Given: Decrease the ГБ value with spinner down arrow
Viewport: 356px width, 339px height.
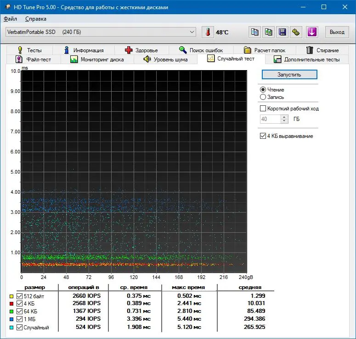Looking at the screenshot, I should coord(284,121).
